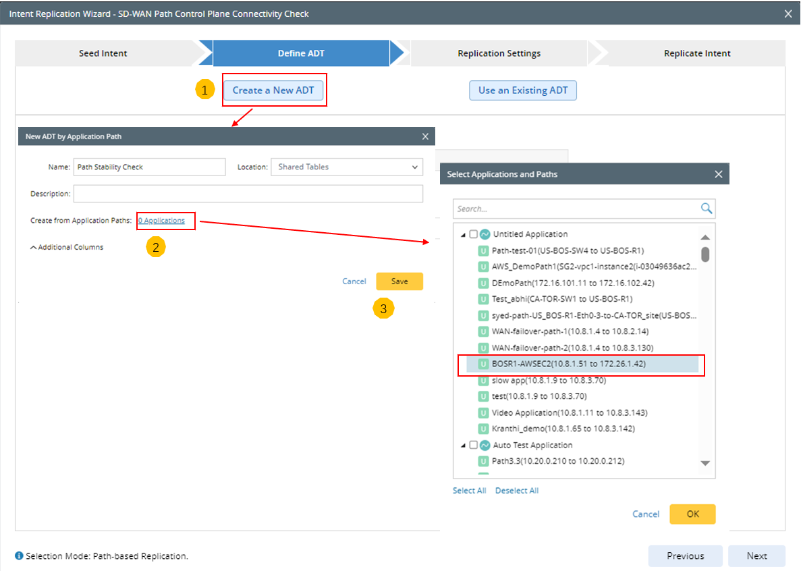
Task: Click the Untitled Application group icon
Action: (x=485, y=234)
